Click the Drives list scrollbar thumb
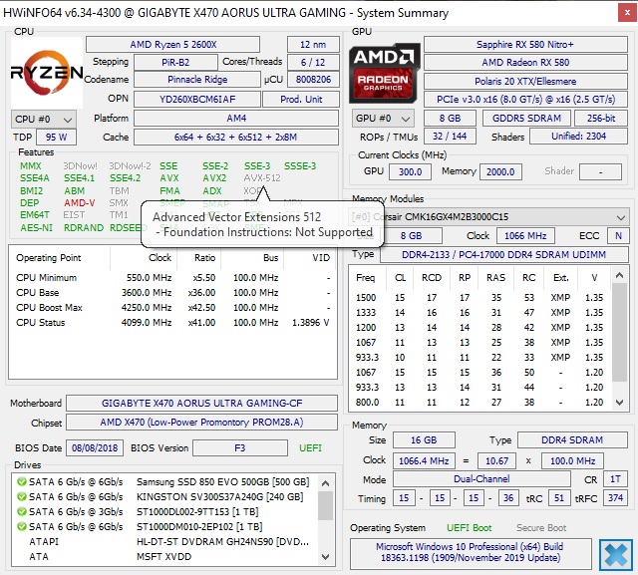This screenshot has height=575, width=638. pyautogui.click(x=325, y=505)
